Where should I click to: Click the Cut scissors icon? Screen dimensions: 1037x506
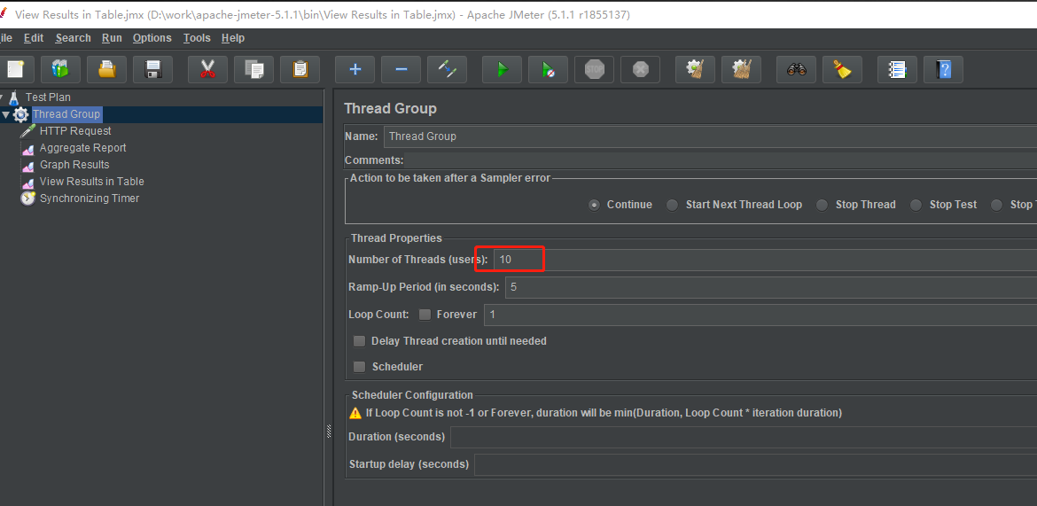click(x=207, y=69)
